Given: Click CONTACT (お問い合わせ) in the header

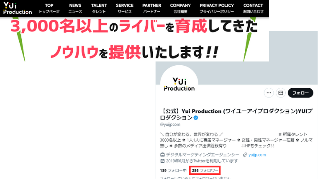Looking at the screenshot, I should coord(253,8).
